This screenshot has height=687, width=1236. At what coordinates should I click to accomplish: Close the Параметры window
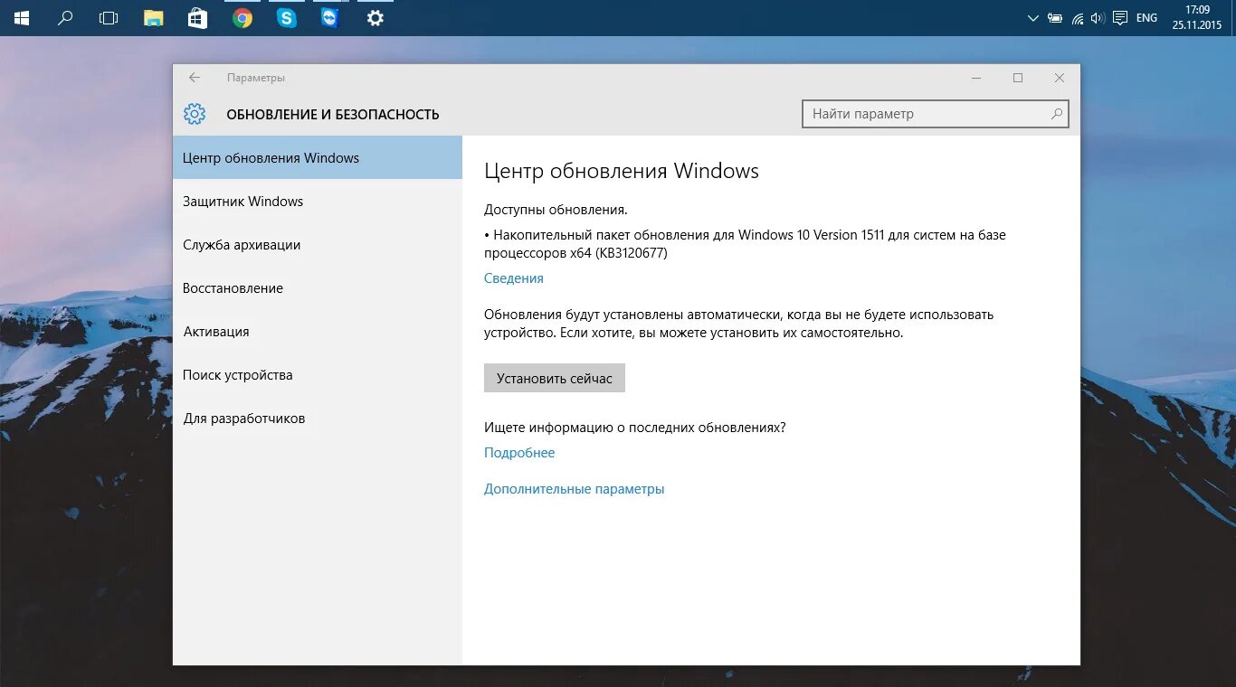pos(1060,78)
